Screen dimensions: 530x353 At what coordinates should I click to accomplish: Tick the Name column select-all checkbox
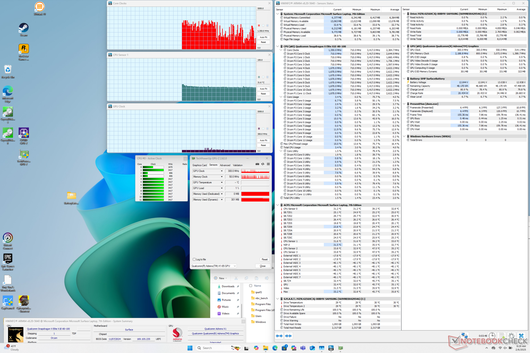click(251, 286)
